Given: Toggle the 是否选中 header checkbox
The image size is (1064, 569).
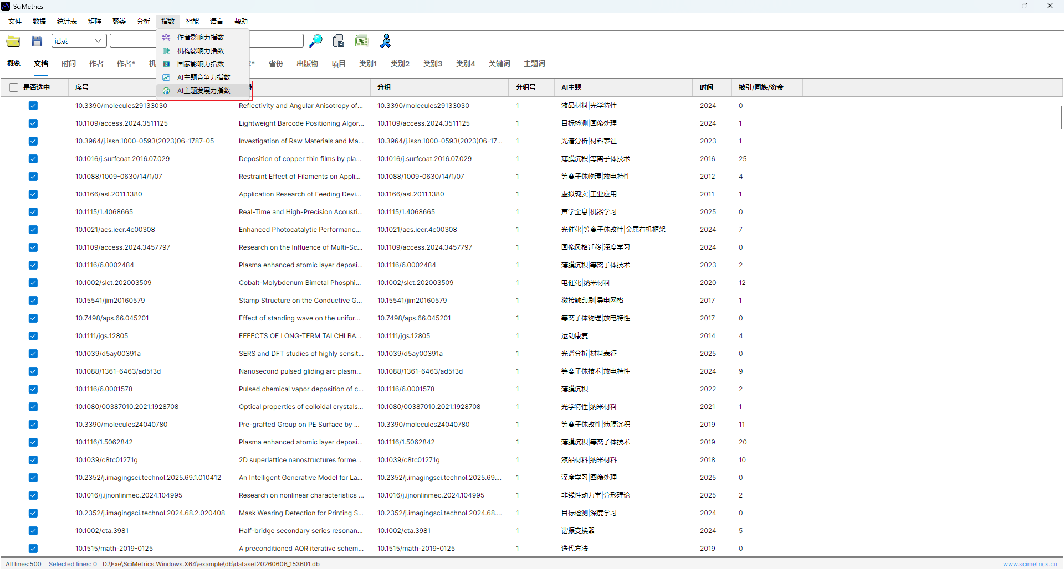Looking at the screenshot, I should (14, 87).
